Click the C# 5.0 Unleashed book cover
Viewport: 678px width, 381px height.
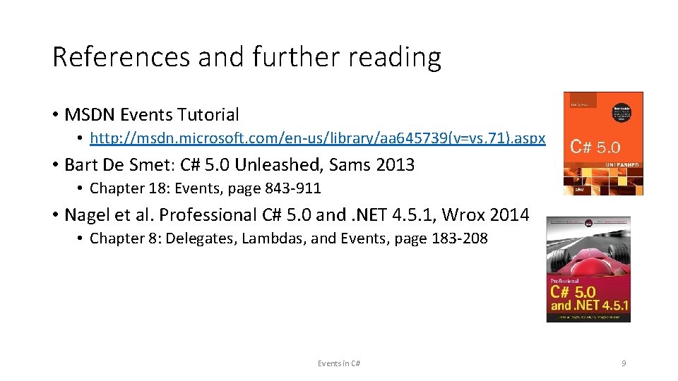click(x=603, y=143)
